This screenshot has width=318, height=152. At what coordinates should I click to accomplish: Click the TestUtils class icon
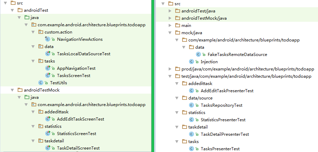41,83
